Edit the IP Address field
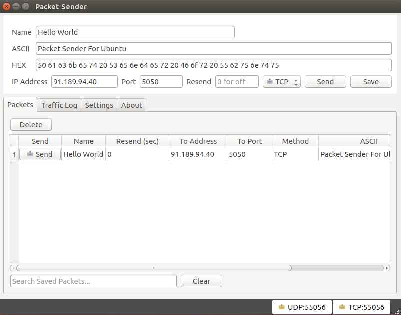Image resolution: width=401 pixels, height=315 pixels. 84,82
